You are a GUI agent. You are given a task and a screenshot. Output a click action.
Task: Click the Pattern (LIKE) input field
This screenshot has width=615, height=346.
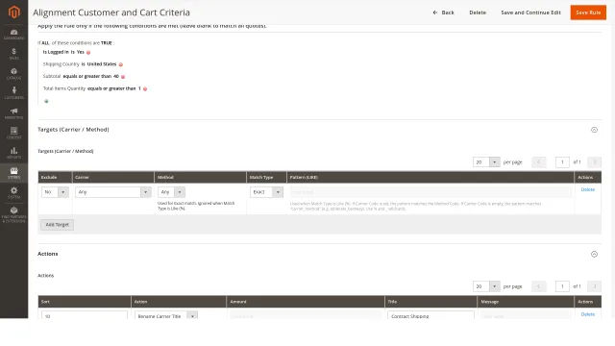tap(430, 192)
